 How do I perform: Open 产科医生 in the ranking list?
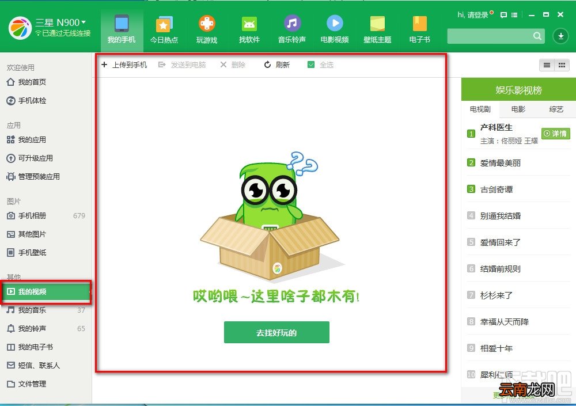[x=497, y=127]
